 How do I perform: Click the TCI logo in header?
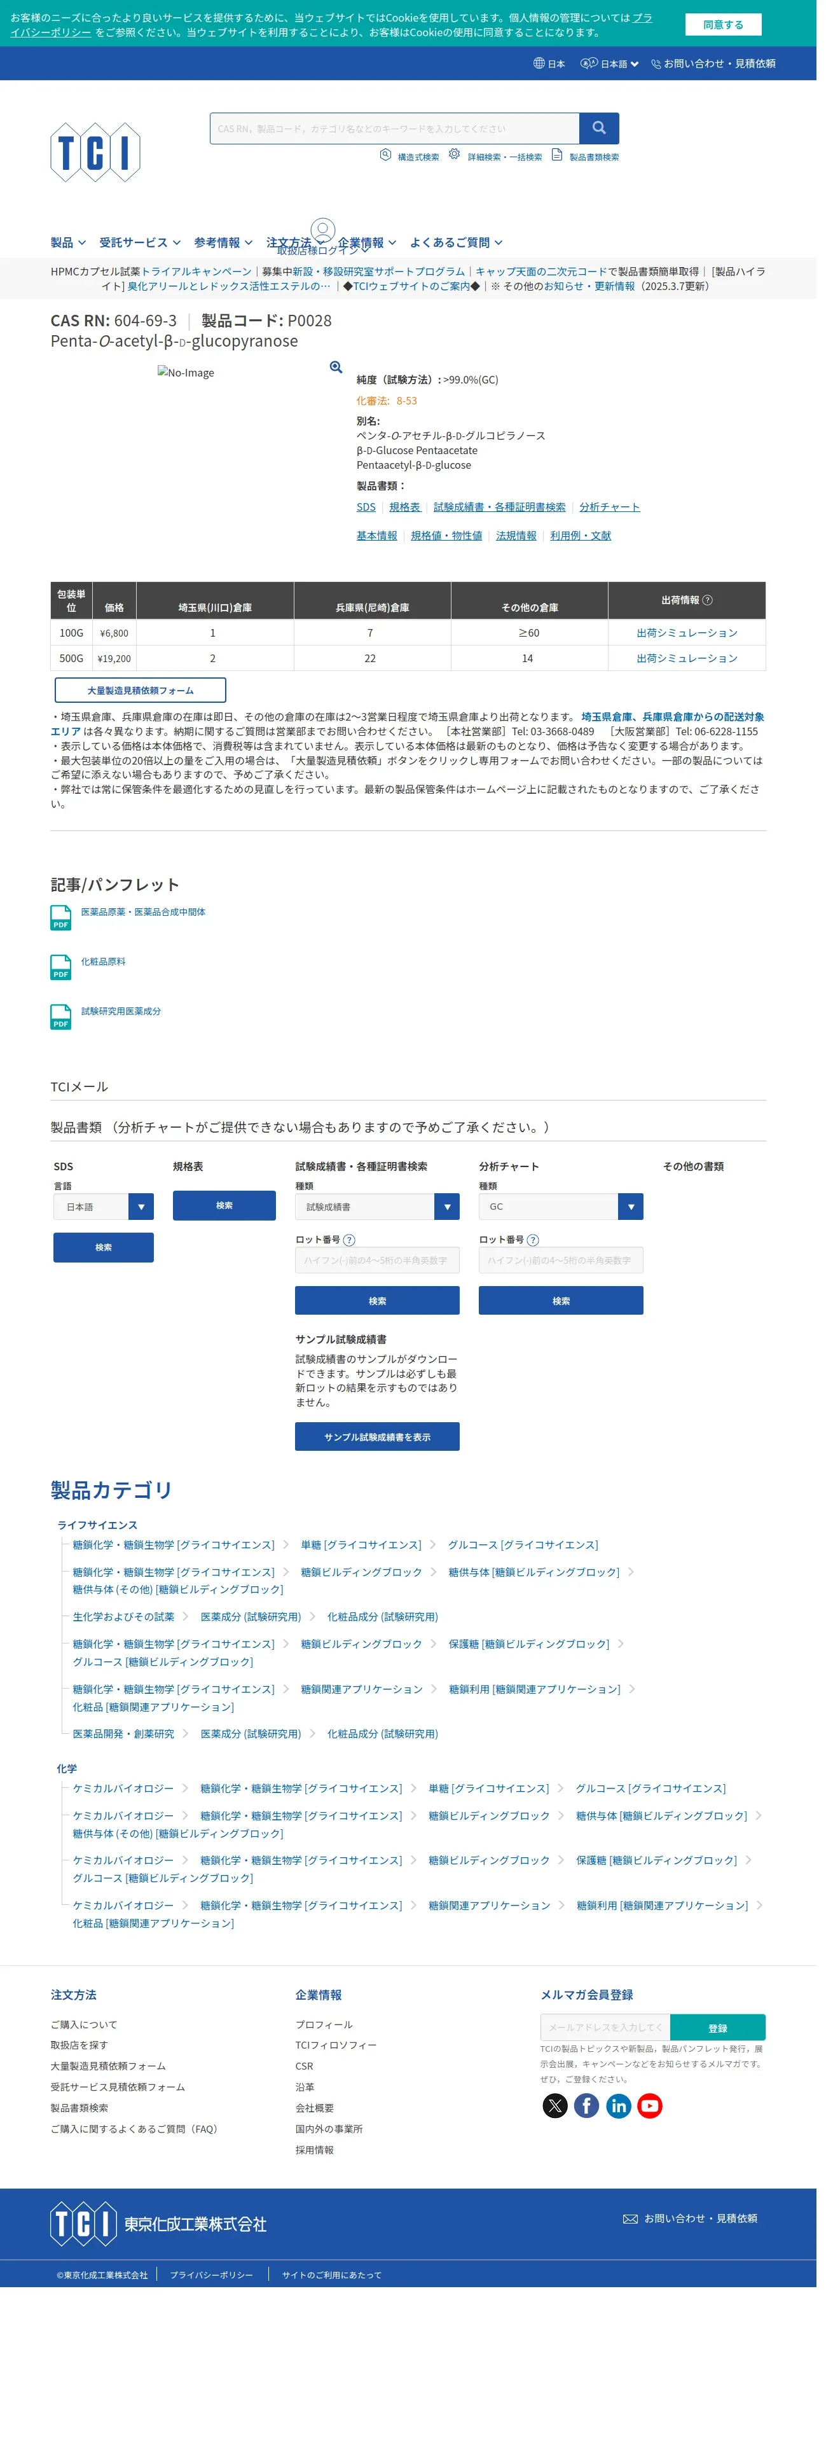[x=95, y=152]
